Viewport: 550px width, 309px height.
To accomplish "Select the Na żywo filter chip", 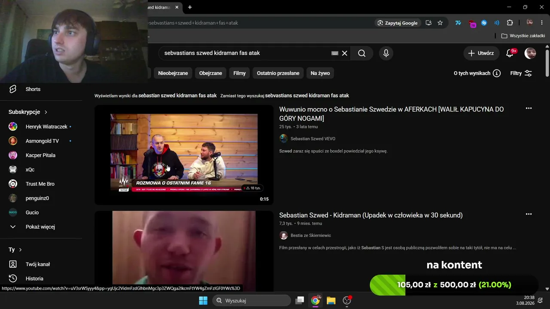I will [x=320, y=73].
